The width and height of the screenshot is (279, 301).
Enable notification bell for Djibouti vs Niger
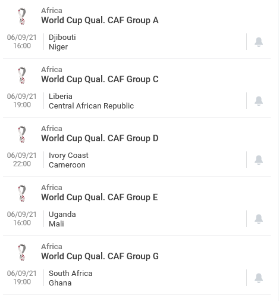(x=259, y=42)
